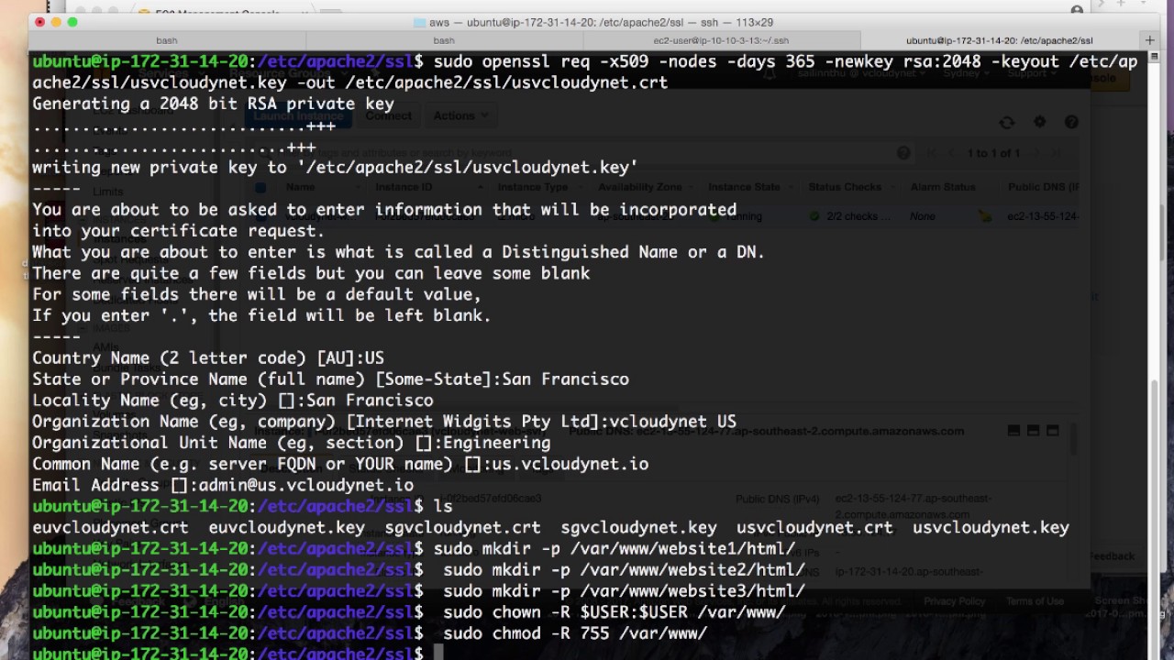Image resolution: width=1174 pixels, height=660 pixels.
Task: Click the 'Country Name (2 letter code)' line
Action: (208, 357)
